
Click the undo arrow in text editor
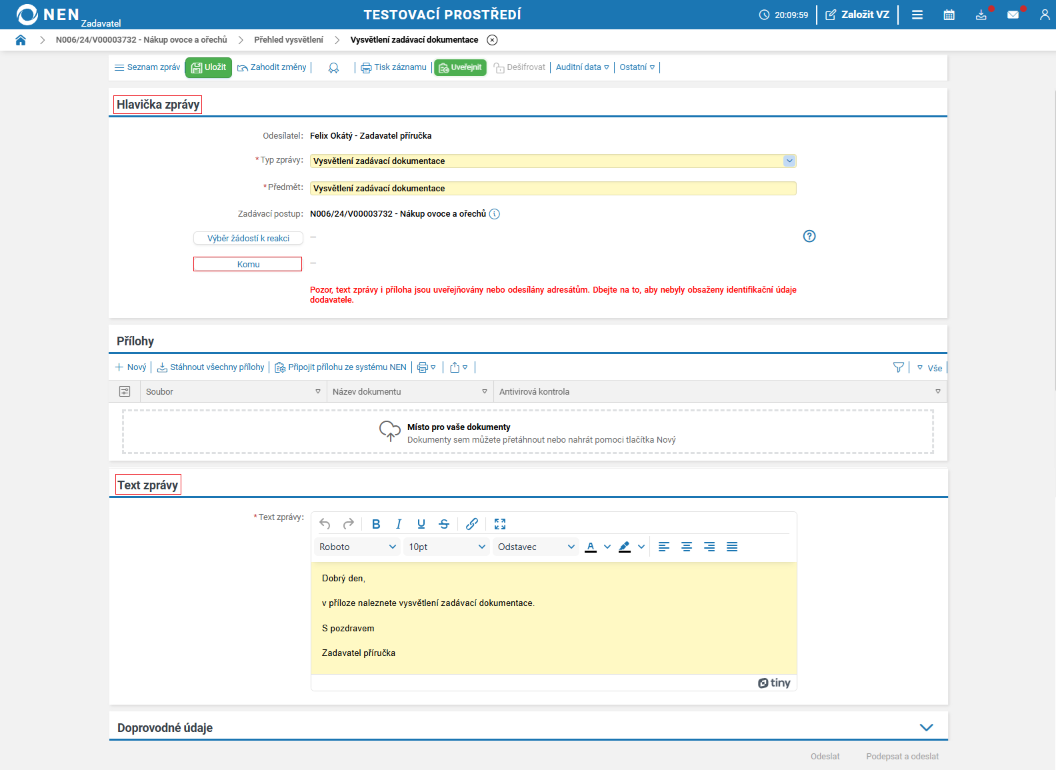click(x=325, y=524)
